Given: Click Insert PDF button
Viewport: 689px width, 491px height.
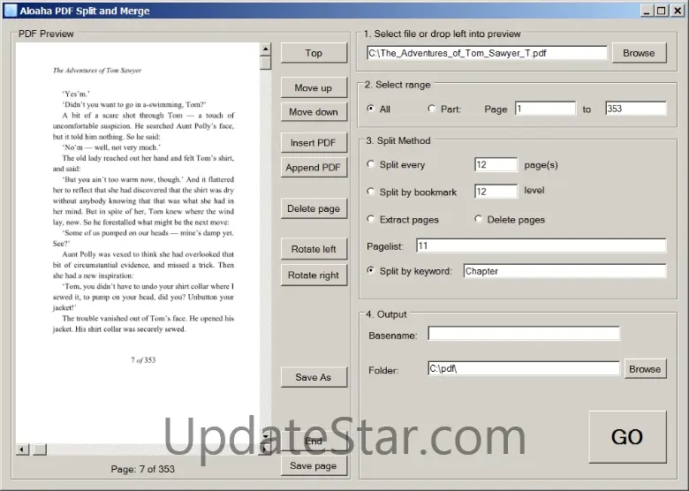Looking at the screenshot, I should 314,143.
